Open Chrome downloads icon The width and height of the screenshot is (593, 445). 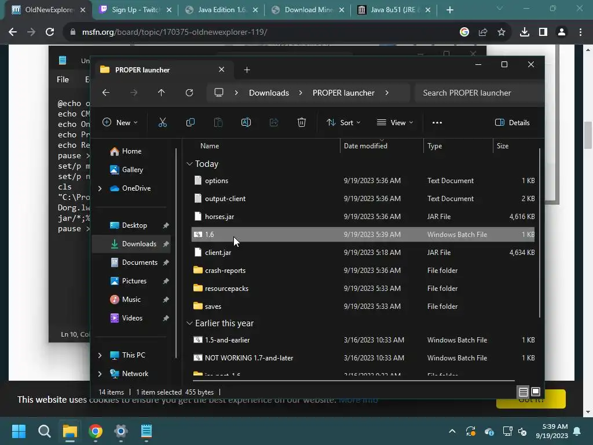point(525,32)
